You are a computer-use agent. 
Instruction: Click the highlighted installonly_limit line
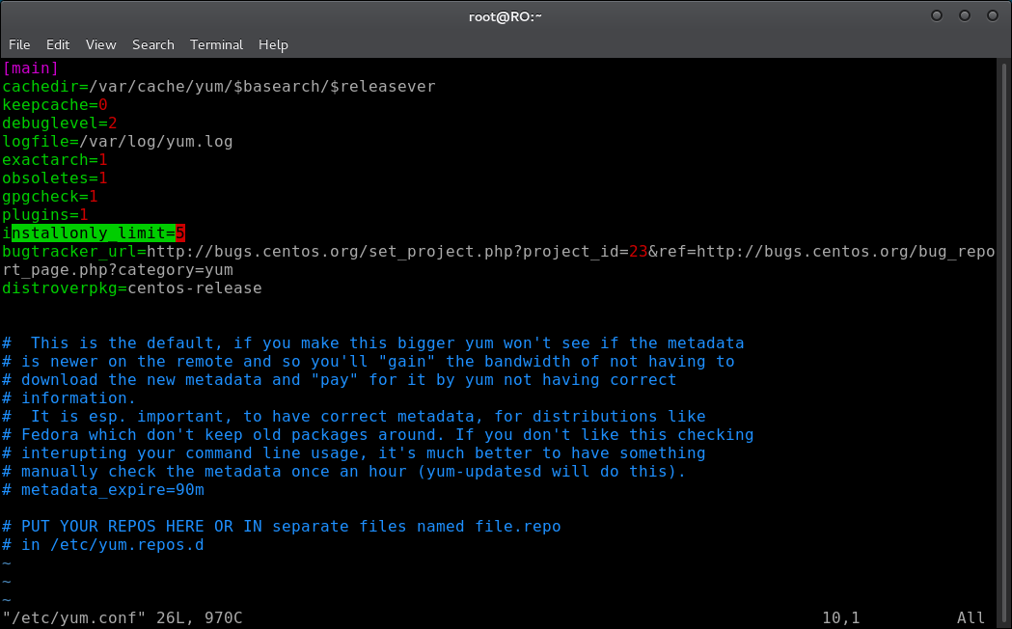94,232
